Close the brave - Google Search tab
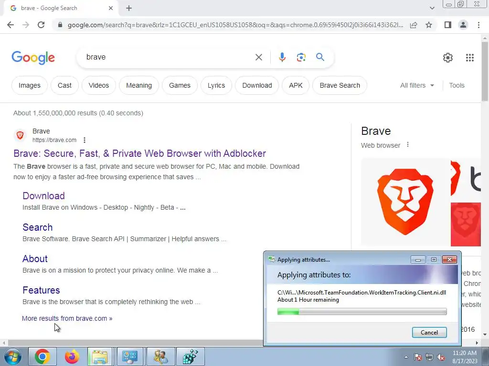This screenshot has width=489, height=366. coord(111,8)
